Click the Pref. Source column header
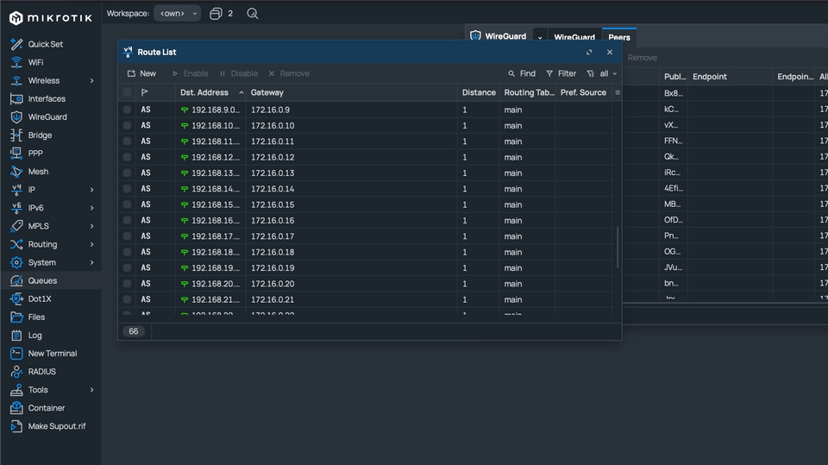Screen dimensions: 828x465 click(x=583, y=92)
